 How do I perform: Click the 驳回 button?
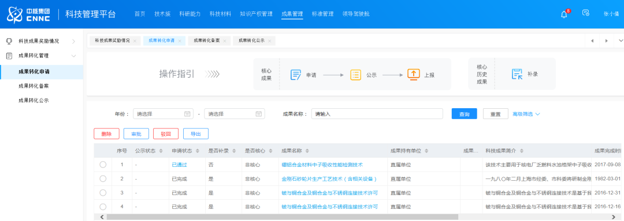pos(166,134)
